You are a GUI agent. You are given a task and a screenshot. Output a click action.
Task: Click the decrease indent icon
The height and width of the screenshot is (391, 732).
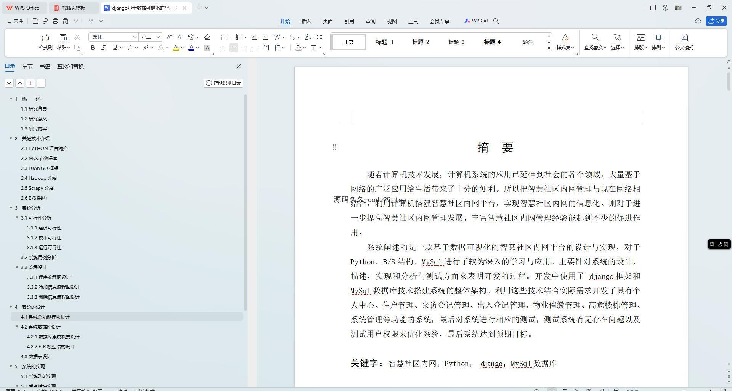tap(255, 37)
